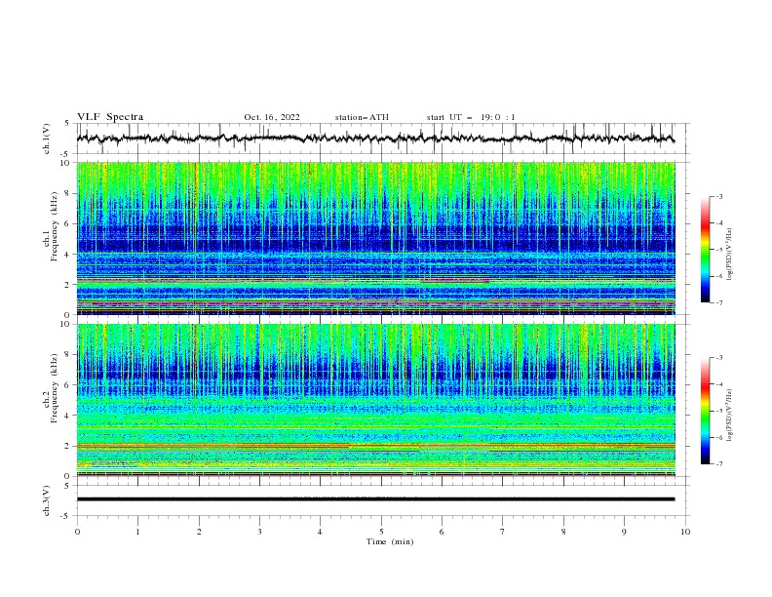Click time axis tick label "7"
Screen dimensions: 772x597
point(503,532)
